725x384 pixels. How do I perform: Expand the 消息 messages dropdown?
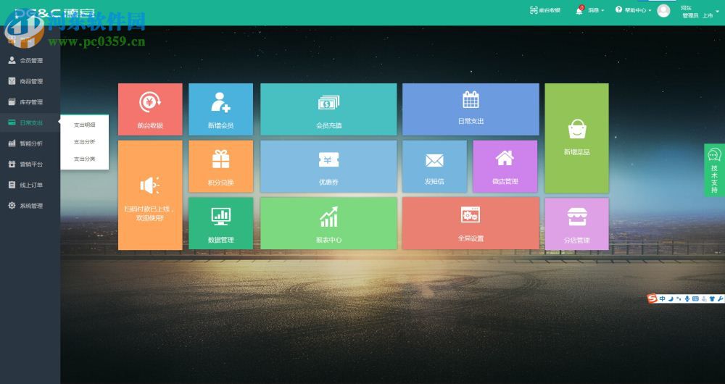(x=596, y=10)
